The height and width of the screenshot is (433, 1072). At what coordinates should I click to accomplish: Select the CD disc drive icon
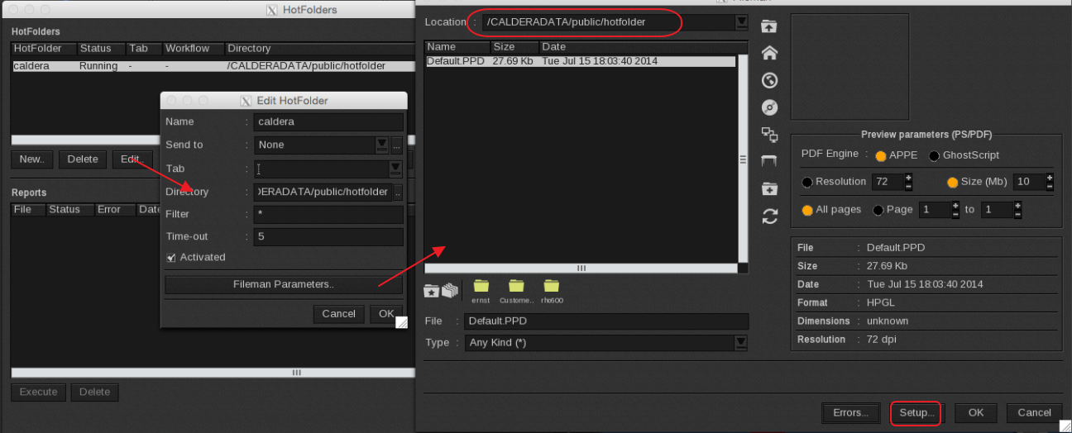[769, 107]
